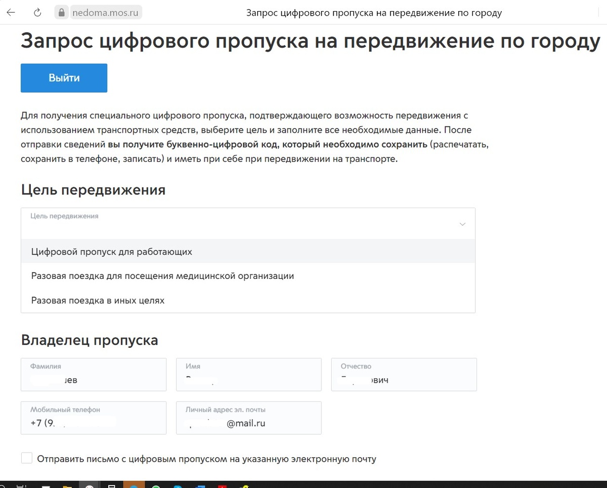Click the Фамилия input field
Viewport: 607px width, 488px height.
click(x=94, y=377)
